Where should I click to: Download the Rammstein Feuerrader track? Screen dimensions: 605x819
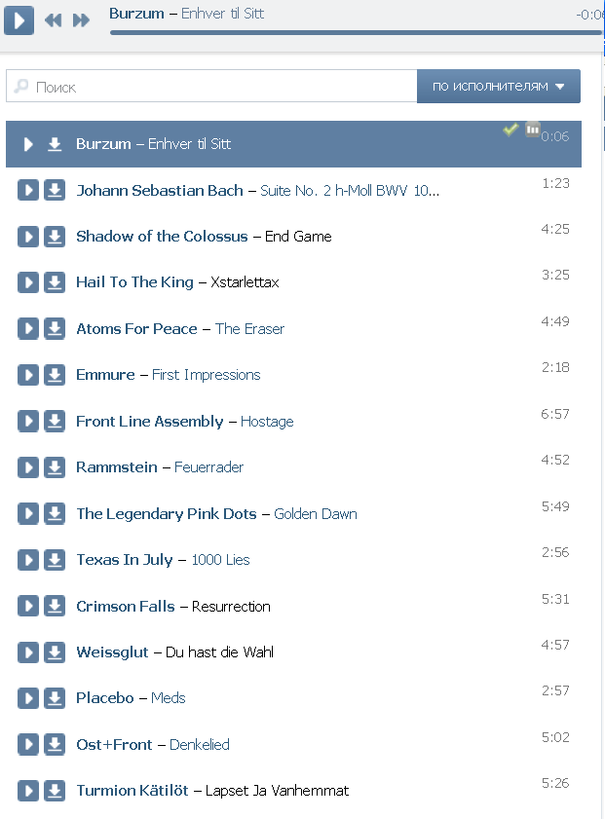(55, 467)
